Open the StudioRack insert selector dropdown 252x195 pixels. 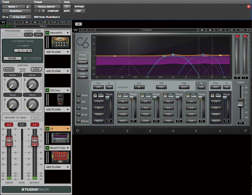[17, 11]
